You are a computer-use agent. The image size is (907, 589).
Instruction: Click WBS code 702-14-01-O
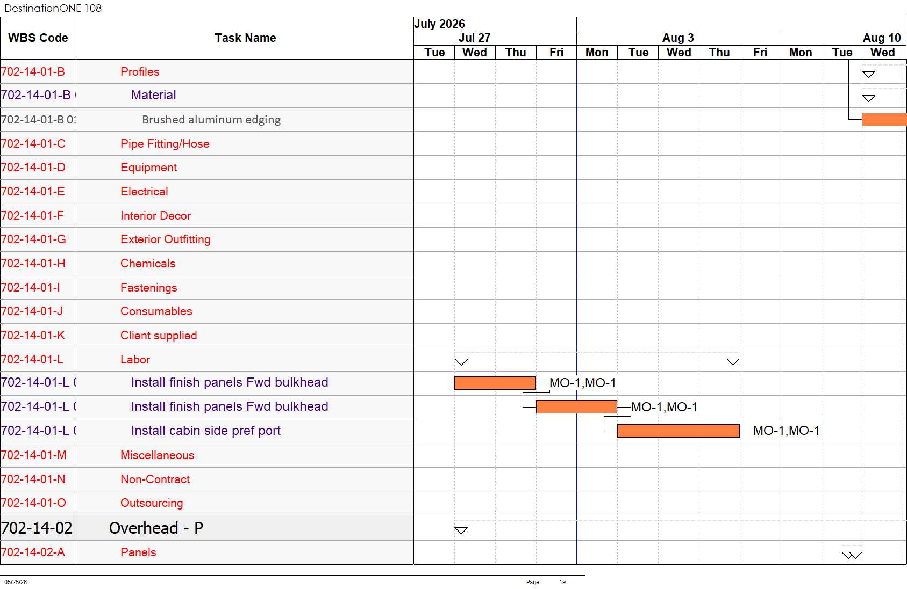coord(33,503)
